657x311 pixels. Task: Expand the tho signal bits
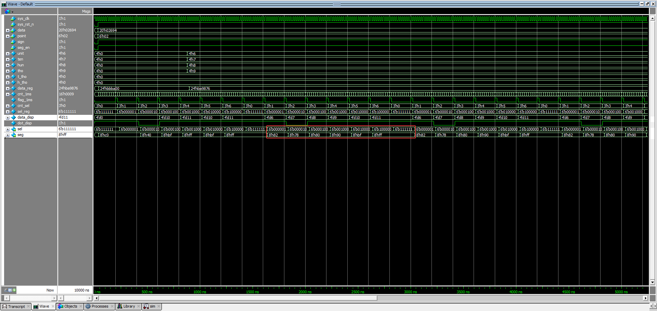click(8, 71)
